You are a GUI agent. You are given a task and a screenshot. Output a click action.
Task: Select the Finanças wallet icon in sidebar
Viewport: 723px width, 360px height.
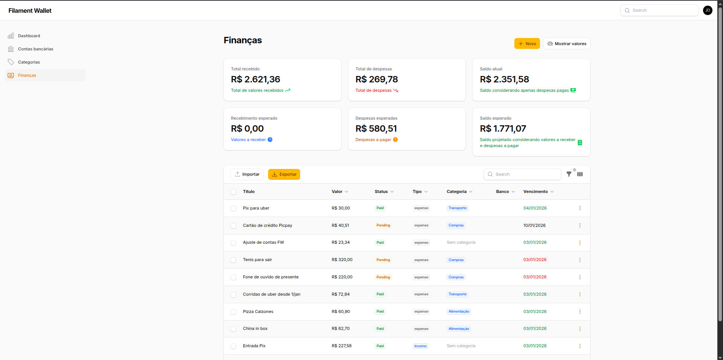pos(11,75)
